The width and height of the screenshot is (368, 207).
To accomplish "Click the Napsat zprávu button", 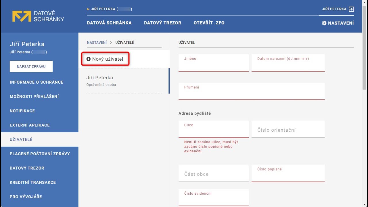I will (x=31, y=66).
